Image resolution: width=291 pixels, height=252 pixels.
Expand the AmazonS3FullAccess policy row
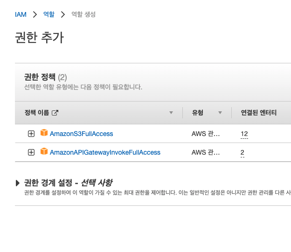coord(31,134)
